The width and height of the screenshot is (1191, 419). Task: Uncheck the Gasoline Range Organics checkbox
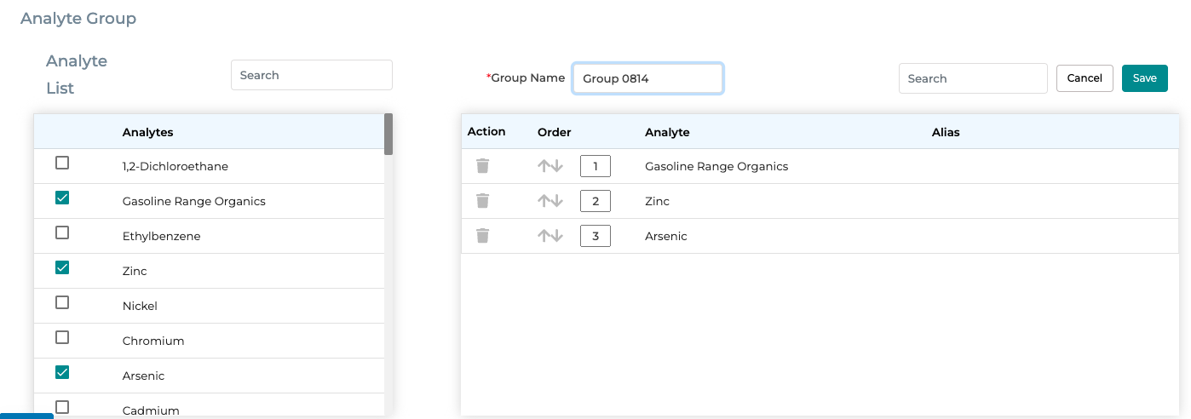point(62,198)
